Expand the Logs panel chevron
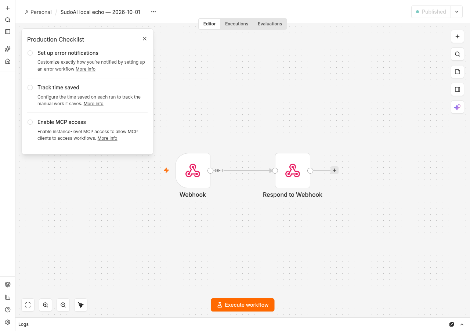The image size is (470, 331). pos(462,324)
